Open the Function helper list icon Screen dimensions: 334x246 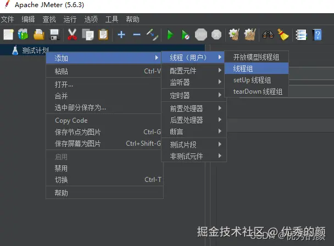(301, 35)
